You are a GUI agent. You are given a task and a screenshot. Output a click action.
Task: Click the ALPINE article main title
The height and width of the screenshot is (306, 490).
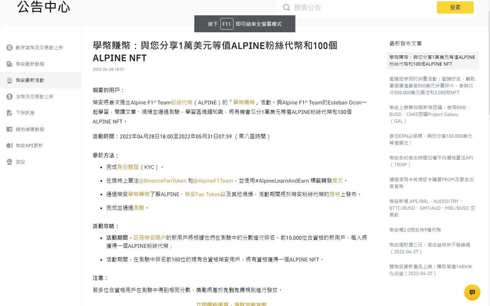(215, 52)
